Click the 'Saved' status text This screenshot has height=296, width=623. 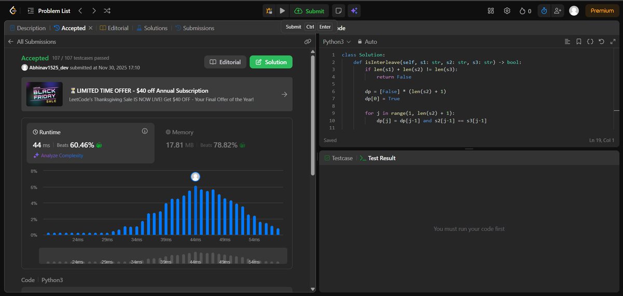pyautogui.click(x=330, y=140)
